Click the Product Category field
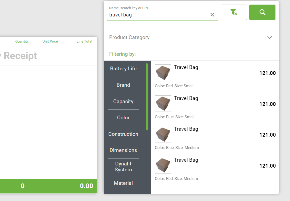The height and width of the screenshot is (201, 290). tap(186, 37)
